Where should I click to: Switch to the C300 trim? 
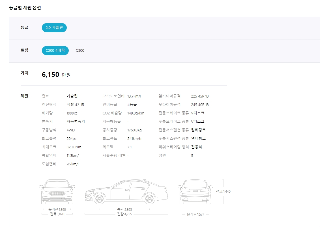[80, 51]
